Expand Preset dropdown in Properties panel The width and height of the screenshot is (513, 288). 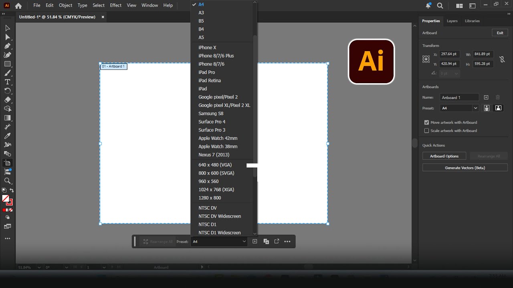click(475, 108)
